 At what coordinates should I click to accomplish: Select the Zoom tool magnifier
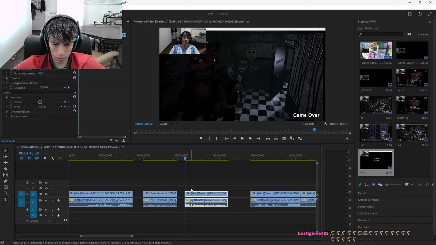5,193
